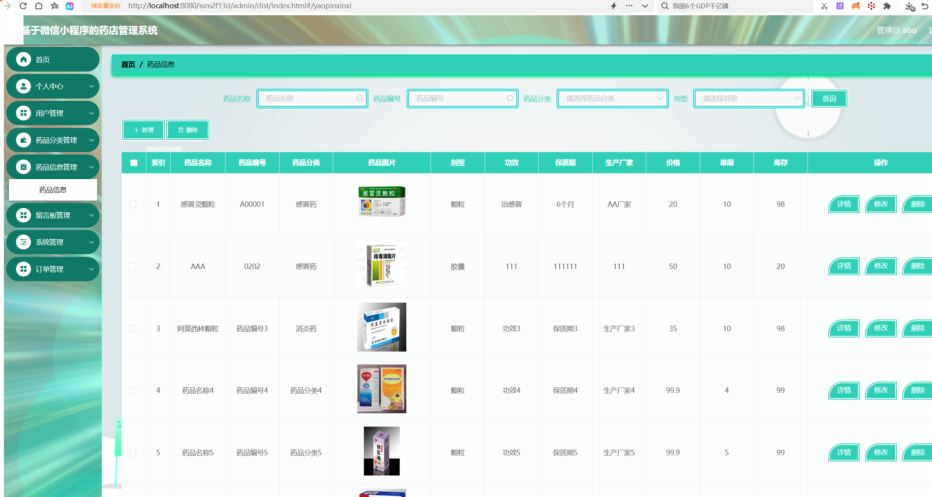Click the AI assistant icon in toolbar
This screenshot has height=497, width=932.
(70, 6)
